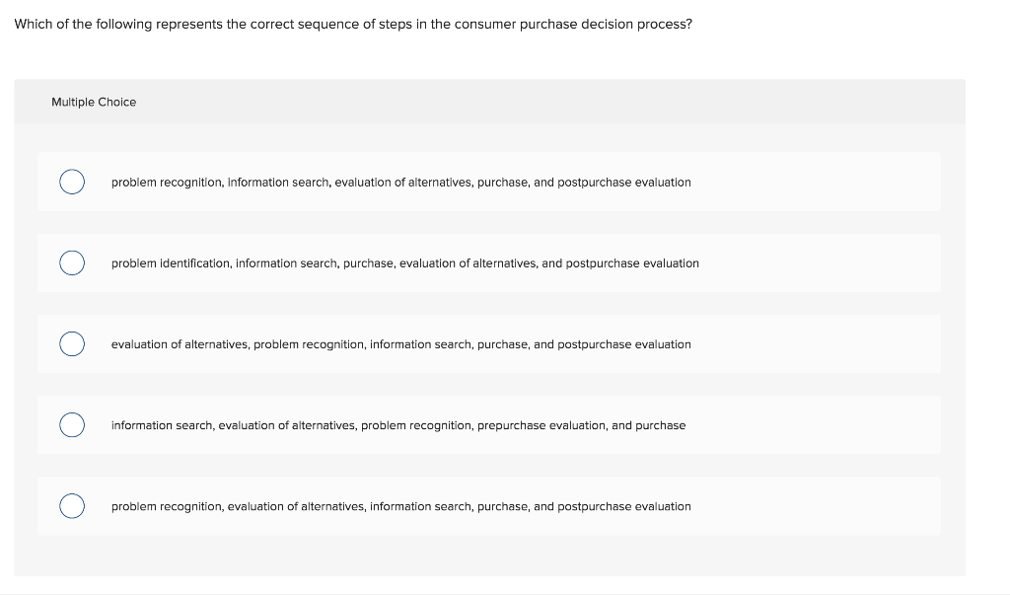Screen dimensions: 1010x596
Task: Select the radio button beside problem identification answer
Action: (x=71, y=262)
